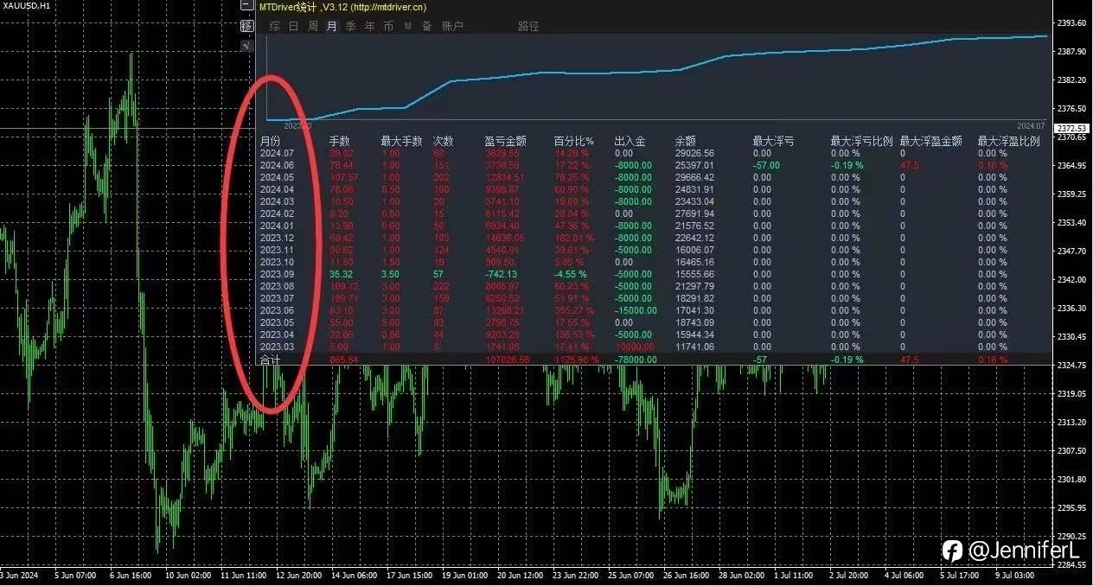
Task: Click the 百分比% column header
Action: (x=573, y=140)
